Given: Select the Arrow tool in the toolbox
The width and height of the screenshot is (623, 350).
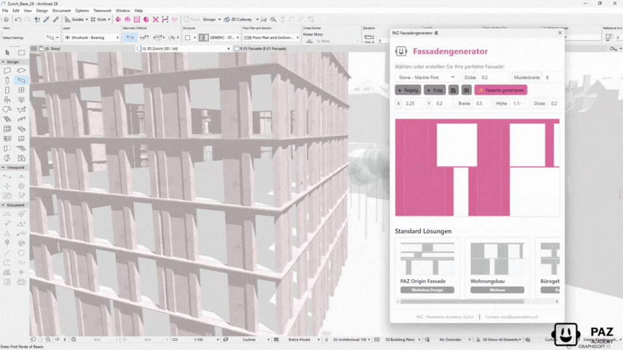Looking at the screenshot, I should point(7,52).
